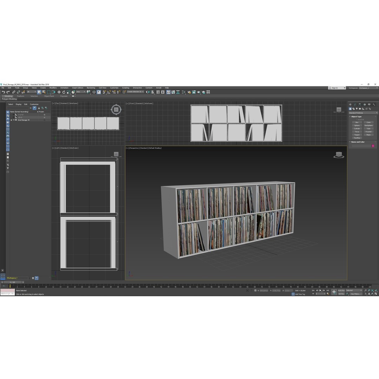Click the Redo arrow in toolbar
This screenshot has height=379, width=379.
8,92
